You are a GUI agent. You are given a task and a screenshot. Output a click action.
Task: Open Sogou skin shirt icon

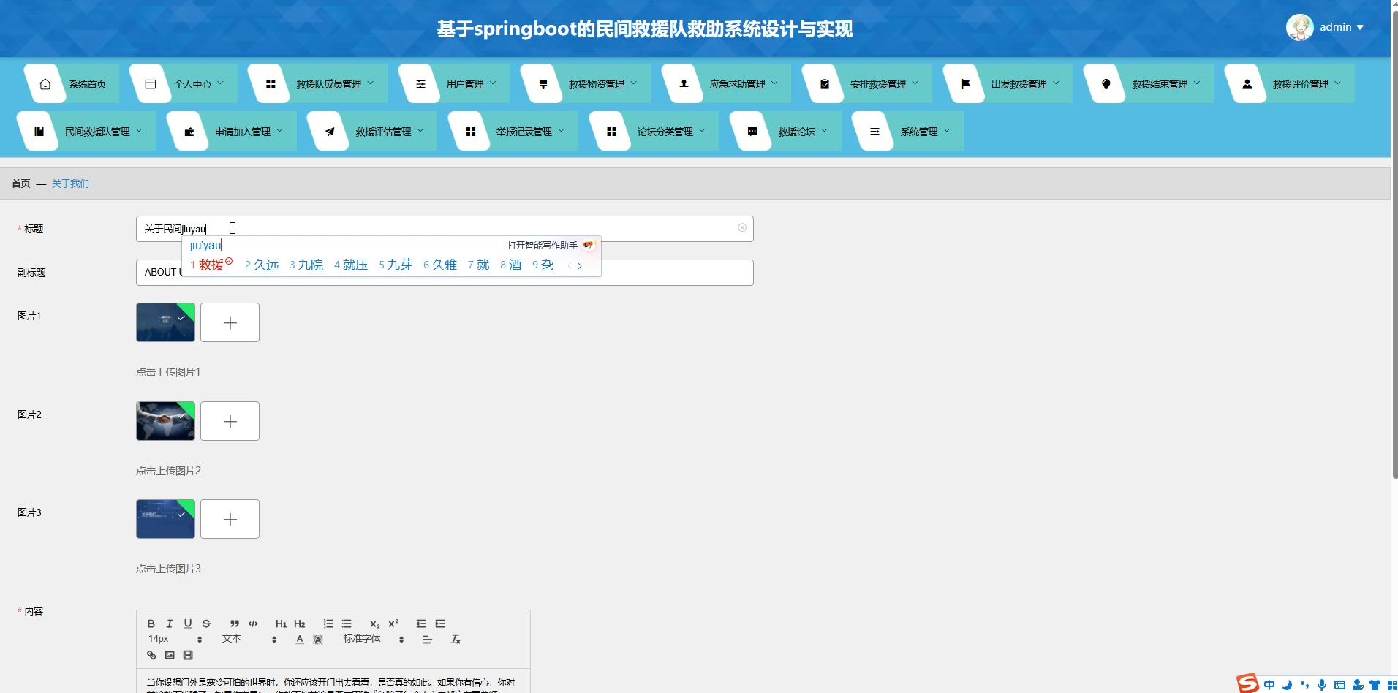click(x=1375, y=685)
